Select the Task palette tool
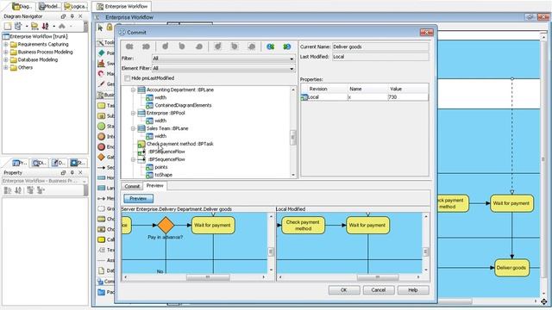The image size is (552, 310). [x=102, y=105]
